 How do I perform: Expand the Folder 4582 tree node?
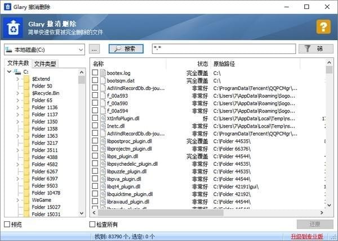17,164
